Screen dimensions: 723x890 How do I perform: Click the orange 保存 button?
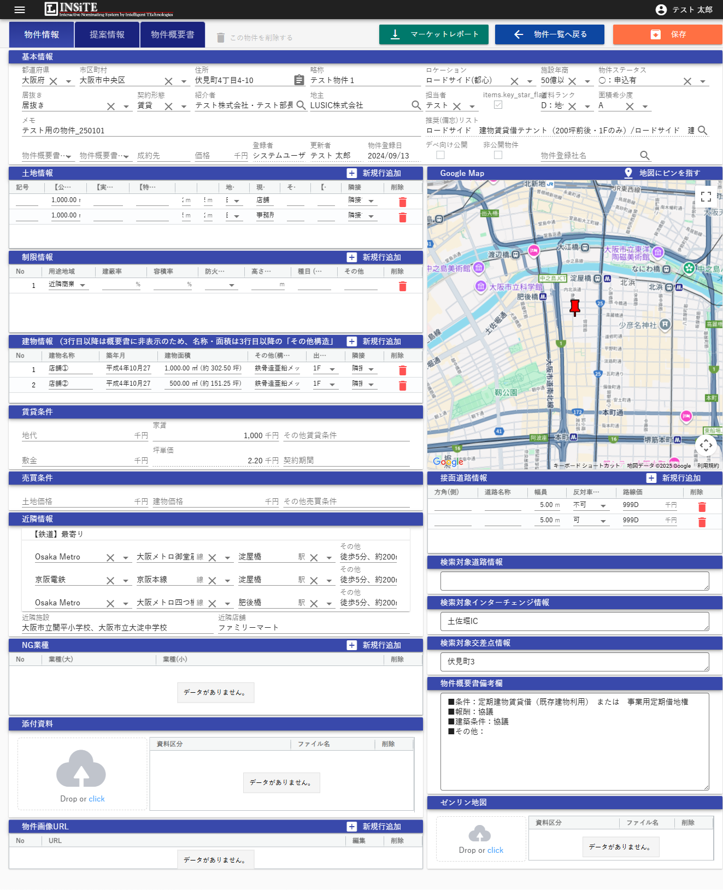coord(667,34)
